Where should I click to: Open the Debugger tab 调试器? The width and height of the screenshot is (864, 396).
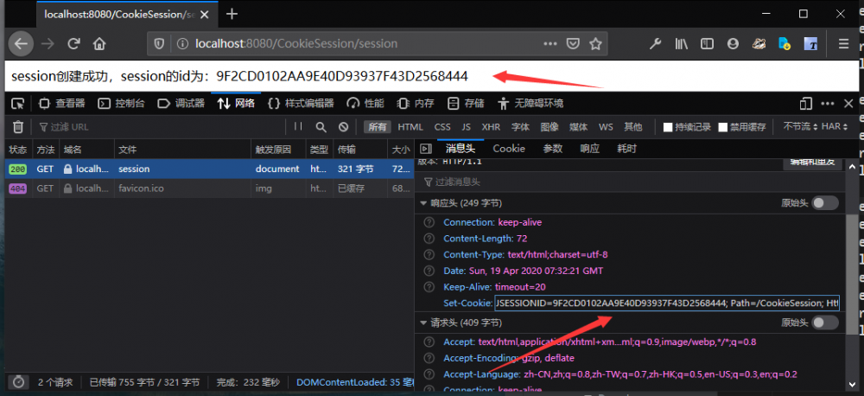click(x=181, y=103)
